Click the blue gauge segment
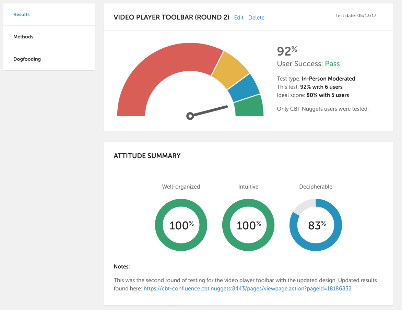Screen dimensions: 402x310 coord(244,88)
